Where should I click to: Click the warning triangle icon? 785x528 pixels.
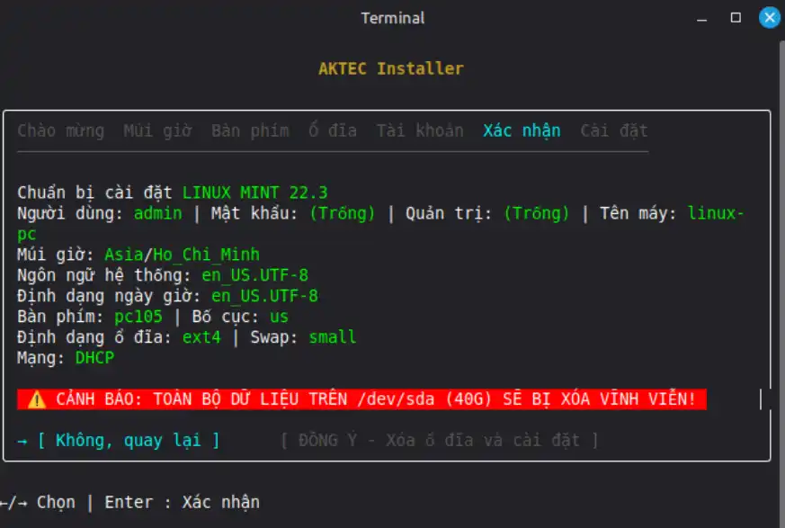tap(37, 399)
